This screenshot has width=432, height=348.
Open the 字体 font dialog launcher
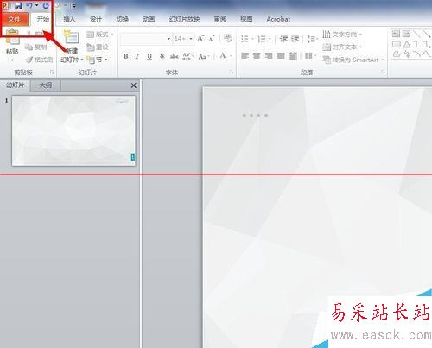click(232, 73)
